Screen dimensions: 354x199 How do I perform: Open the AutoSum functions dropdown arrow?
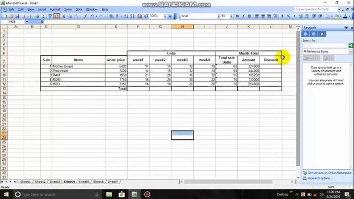(x=122, y=16)
